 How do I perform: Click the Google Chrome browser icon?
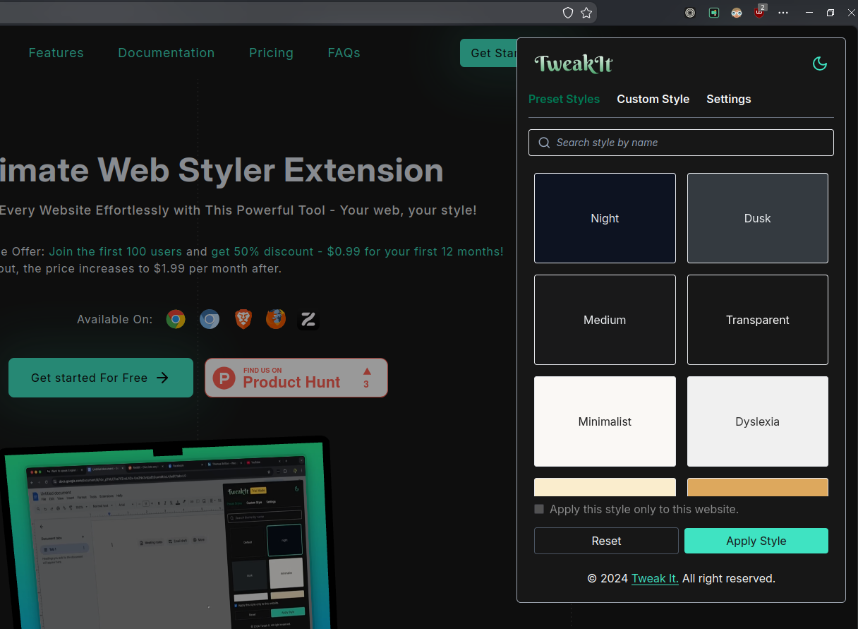tap(176, 320)
